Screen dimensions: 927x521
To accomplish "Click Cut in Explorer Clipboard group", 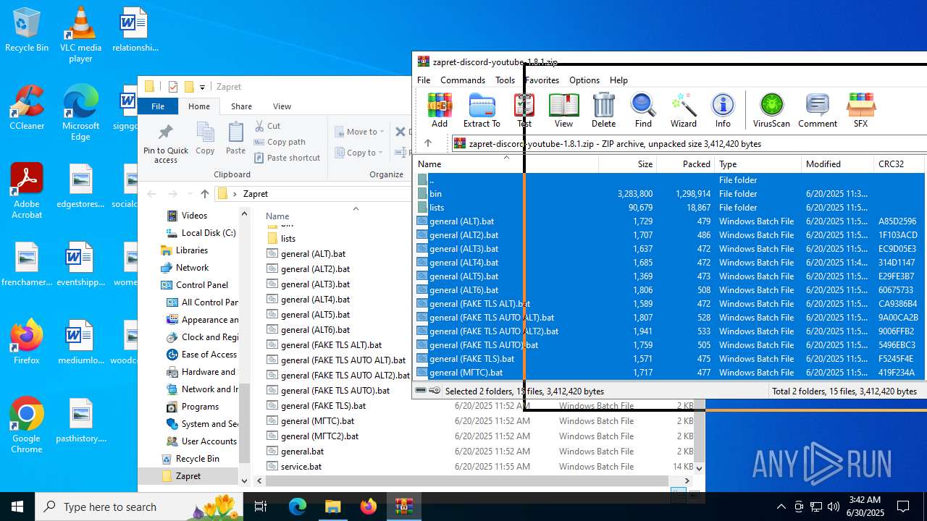I will pyautogui.click(x=267, y=125).
